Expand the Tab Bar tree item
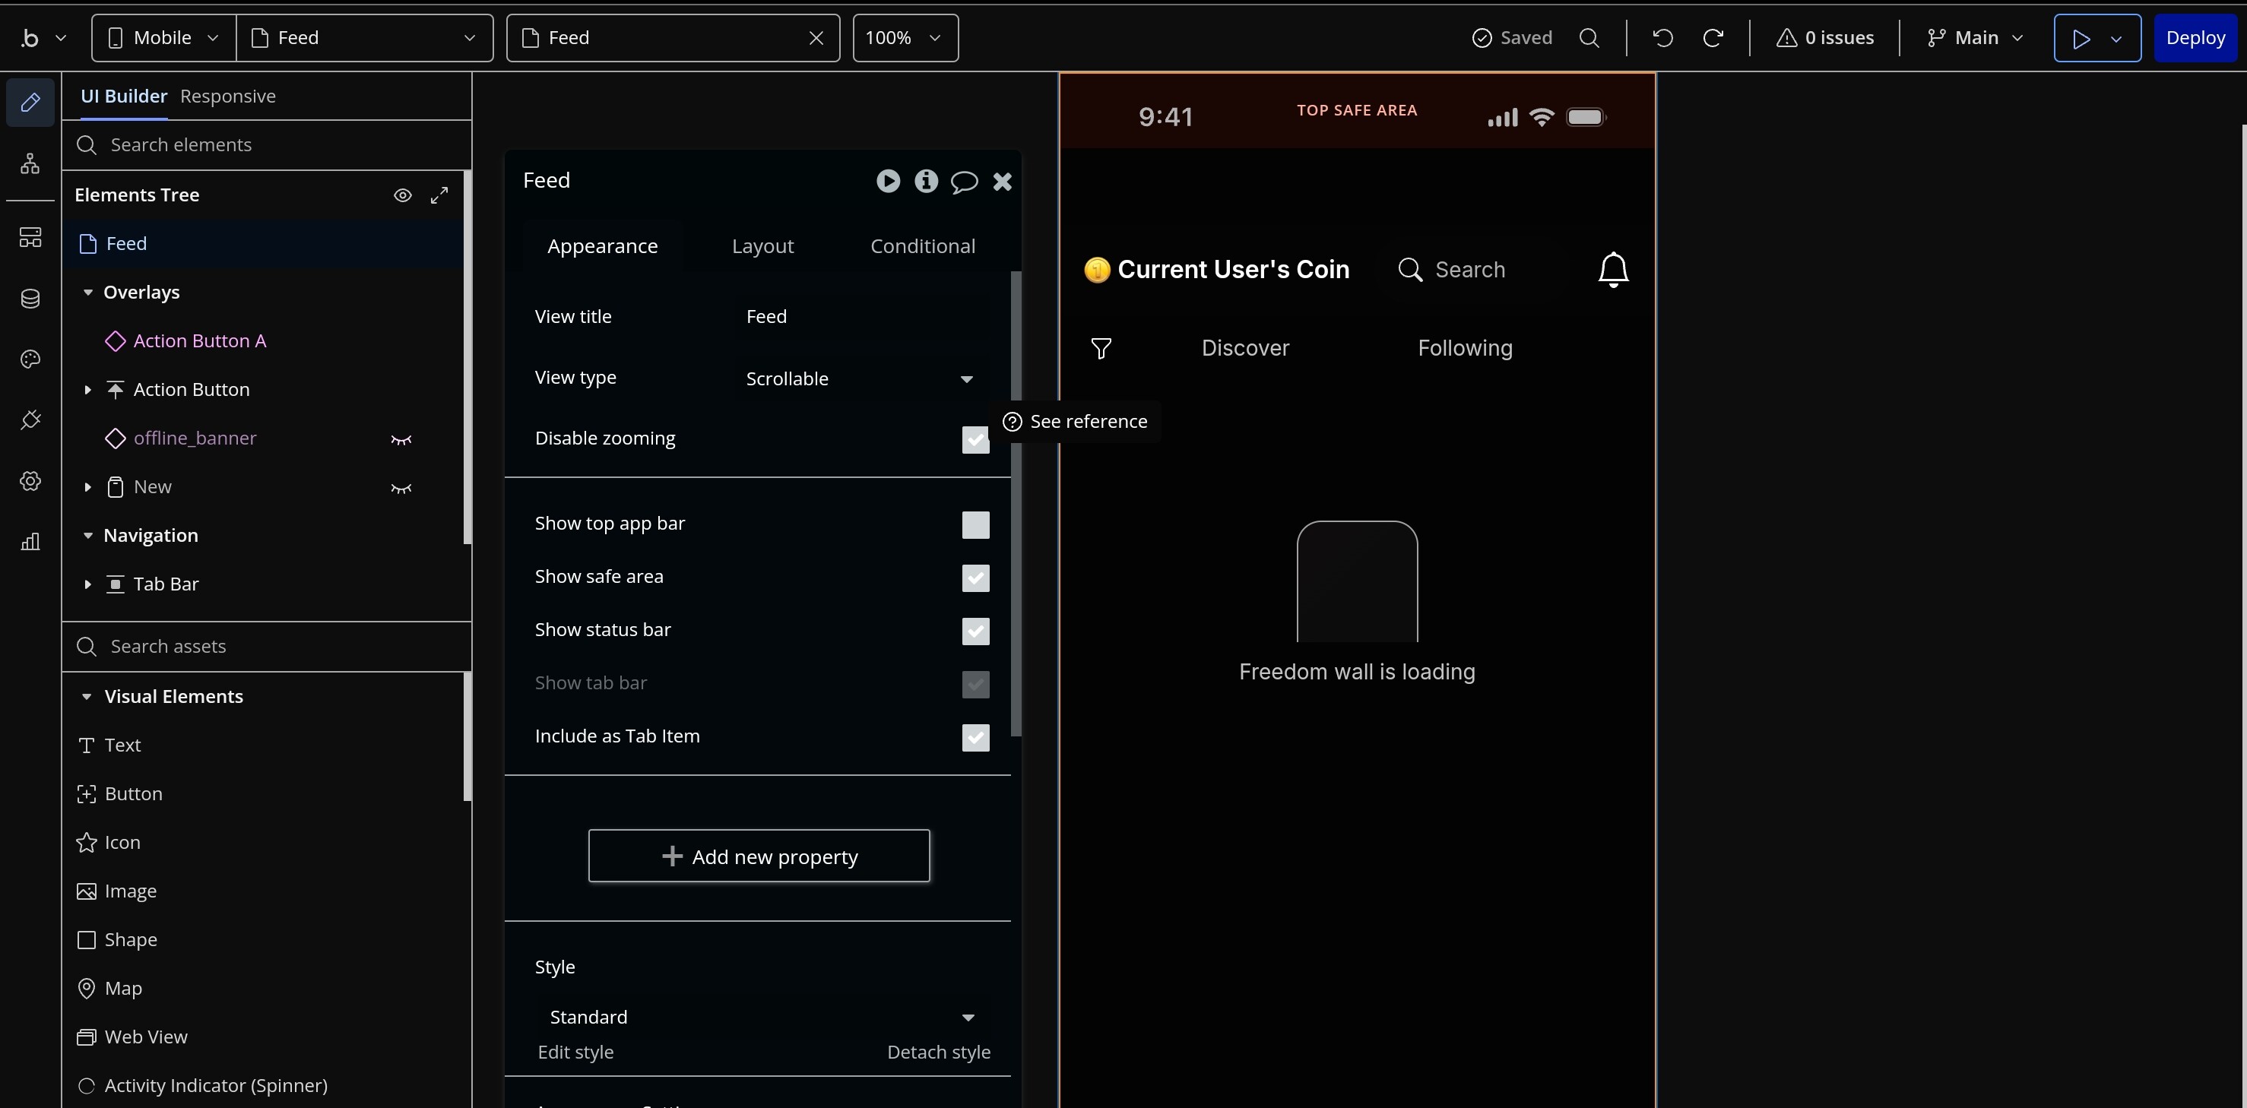The width and height of the screenshot is (2247, 1108). click(x=87, y=584)
